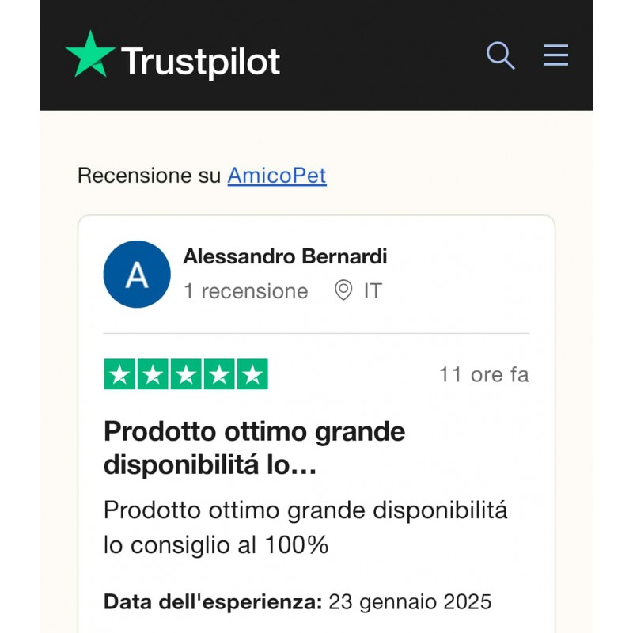Open the search magnifier icon

point(500,55)
